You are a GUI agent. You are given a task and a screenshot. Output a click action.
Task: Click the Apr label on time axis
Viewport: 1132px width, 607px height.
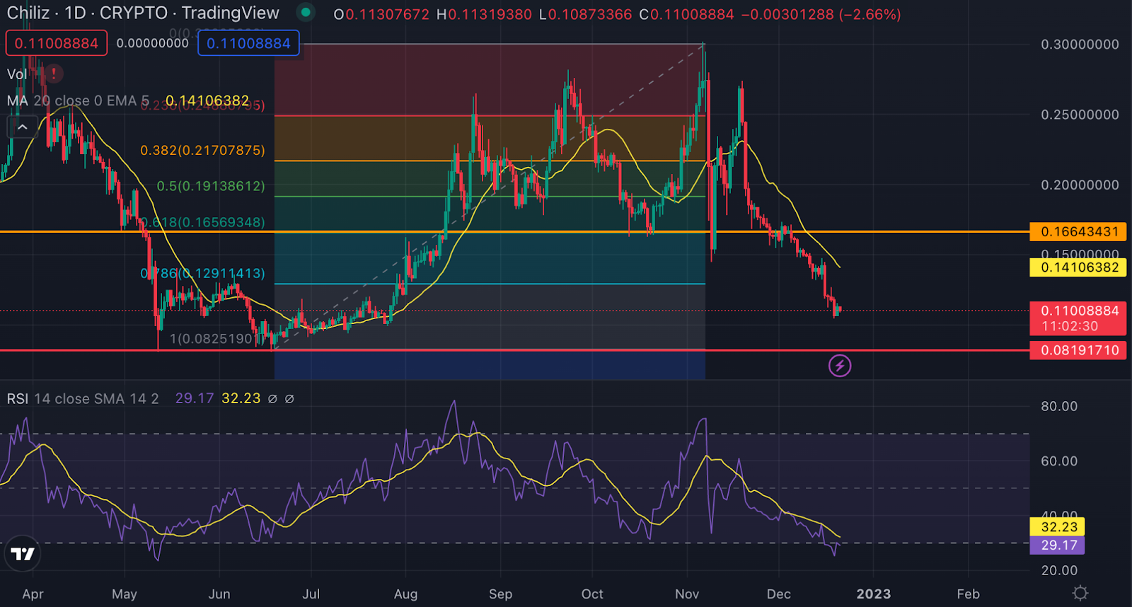33,594
